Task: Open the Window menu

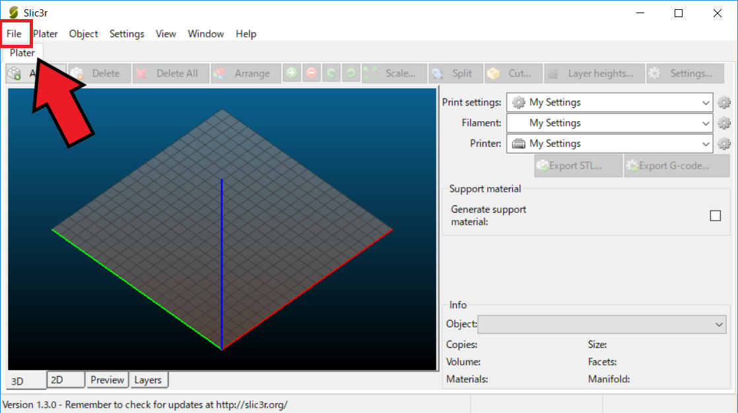Action: pos(206,34)
